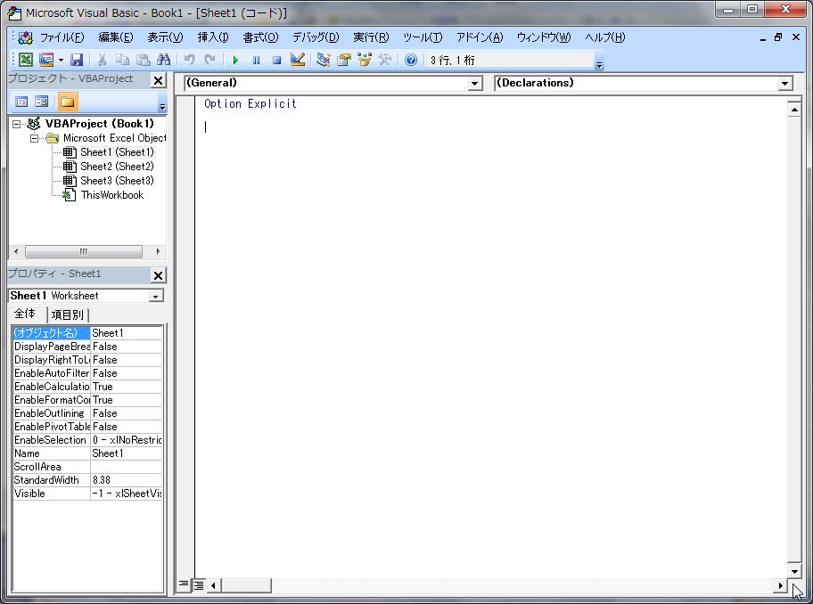
Task: Click the Copy toolbar icon
Action: [x=122, y=60]
